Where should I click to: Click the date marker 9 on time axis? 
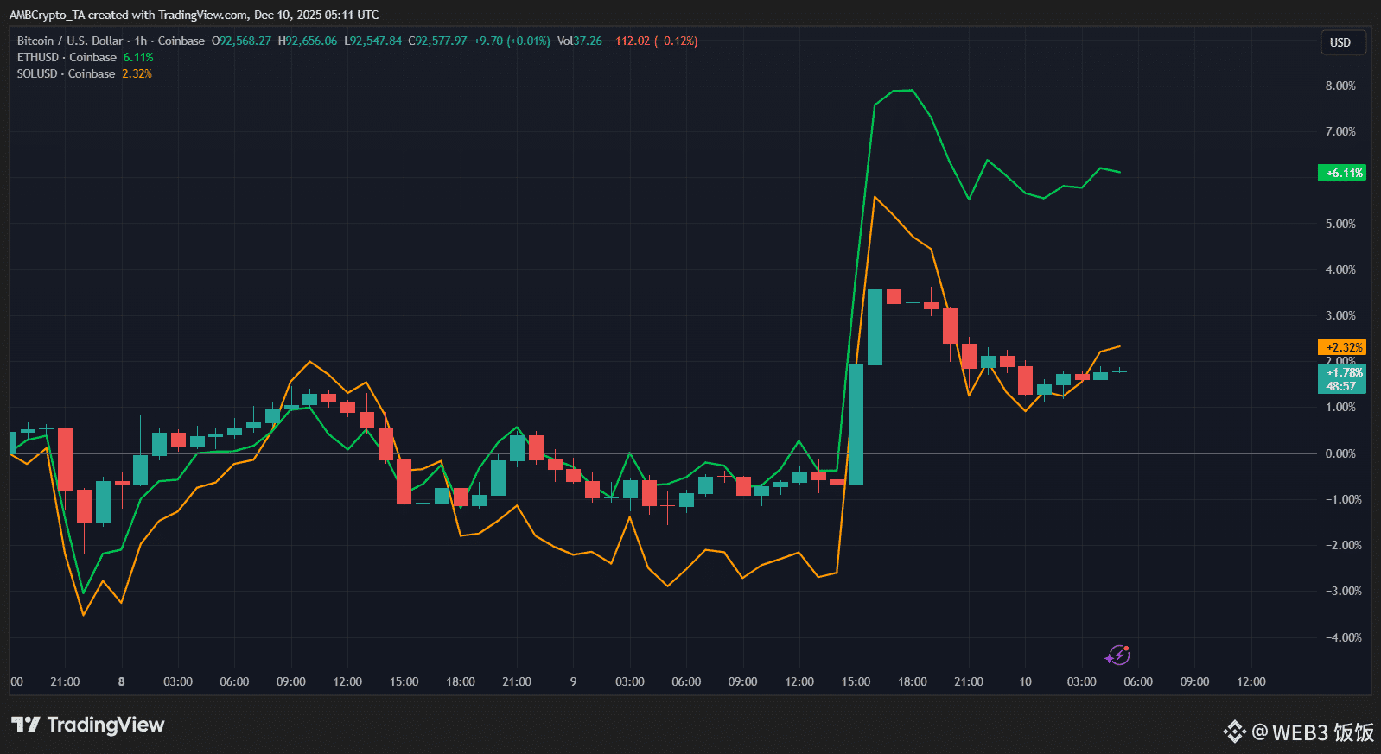tap(573, 681)
